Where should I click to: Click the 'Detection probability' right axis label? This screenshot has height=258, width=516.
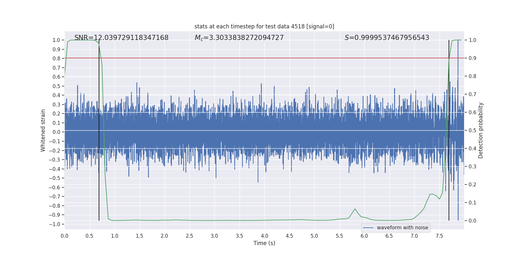coord(481,130)
